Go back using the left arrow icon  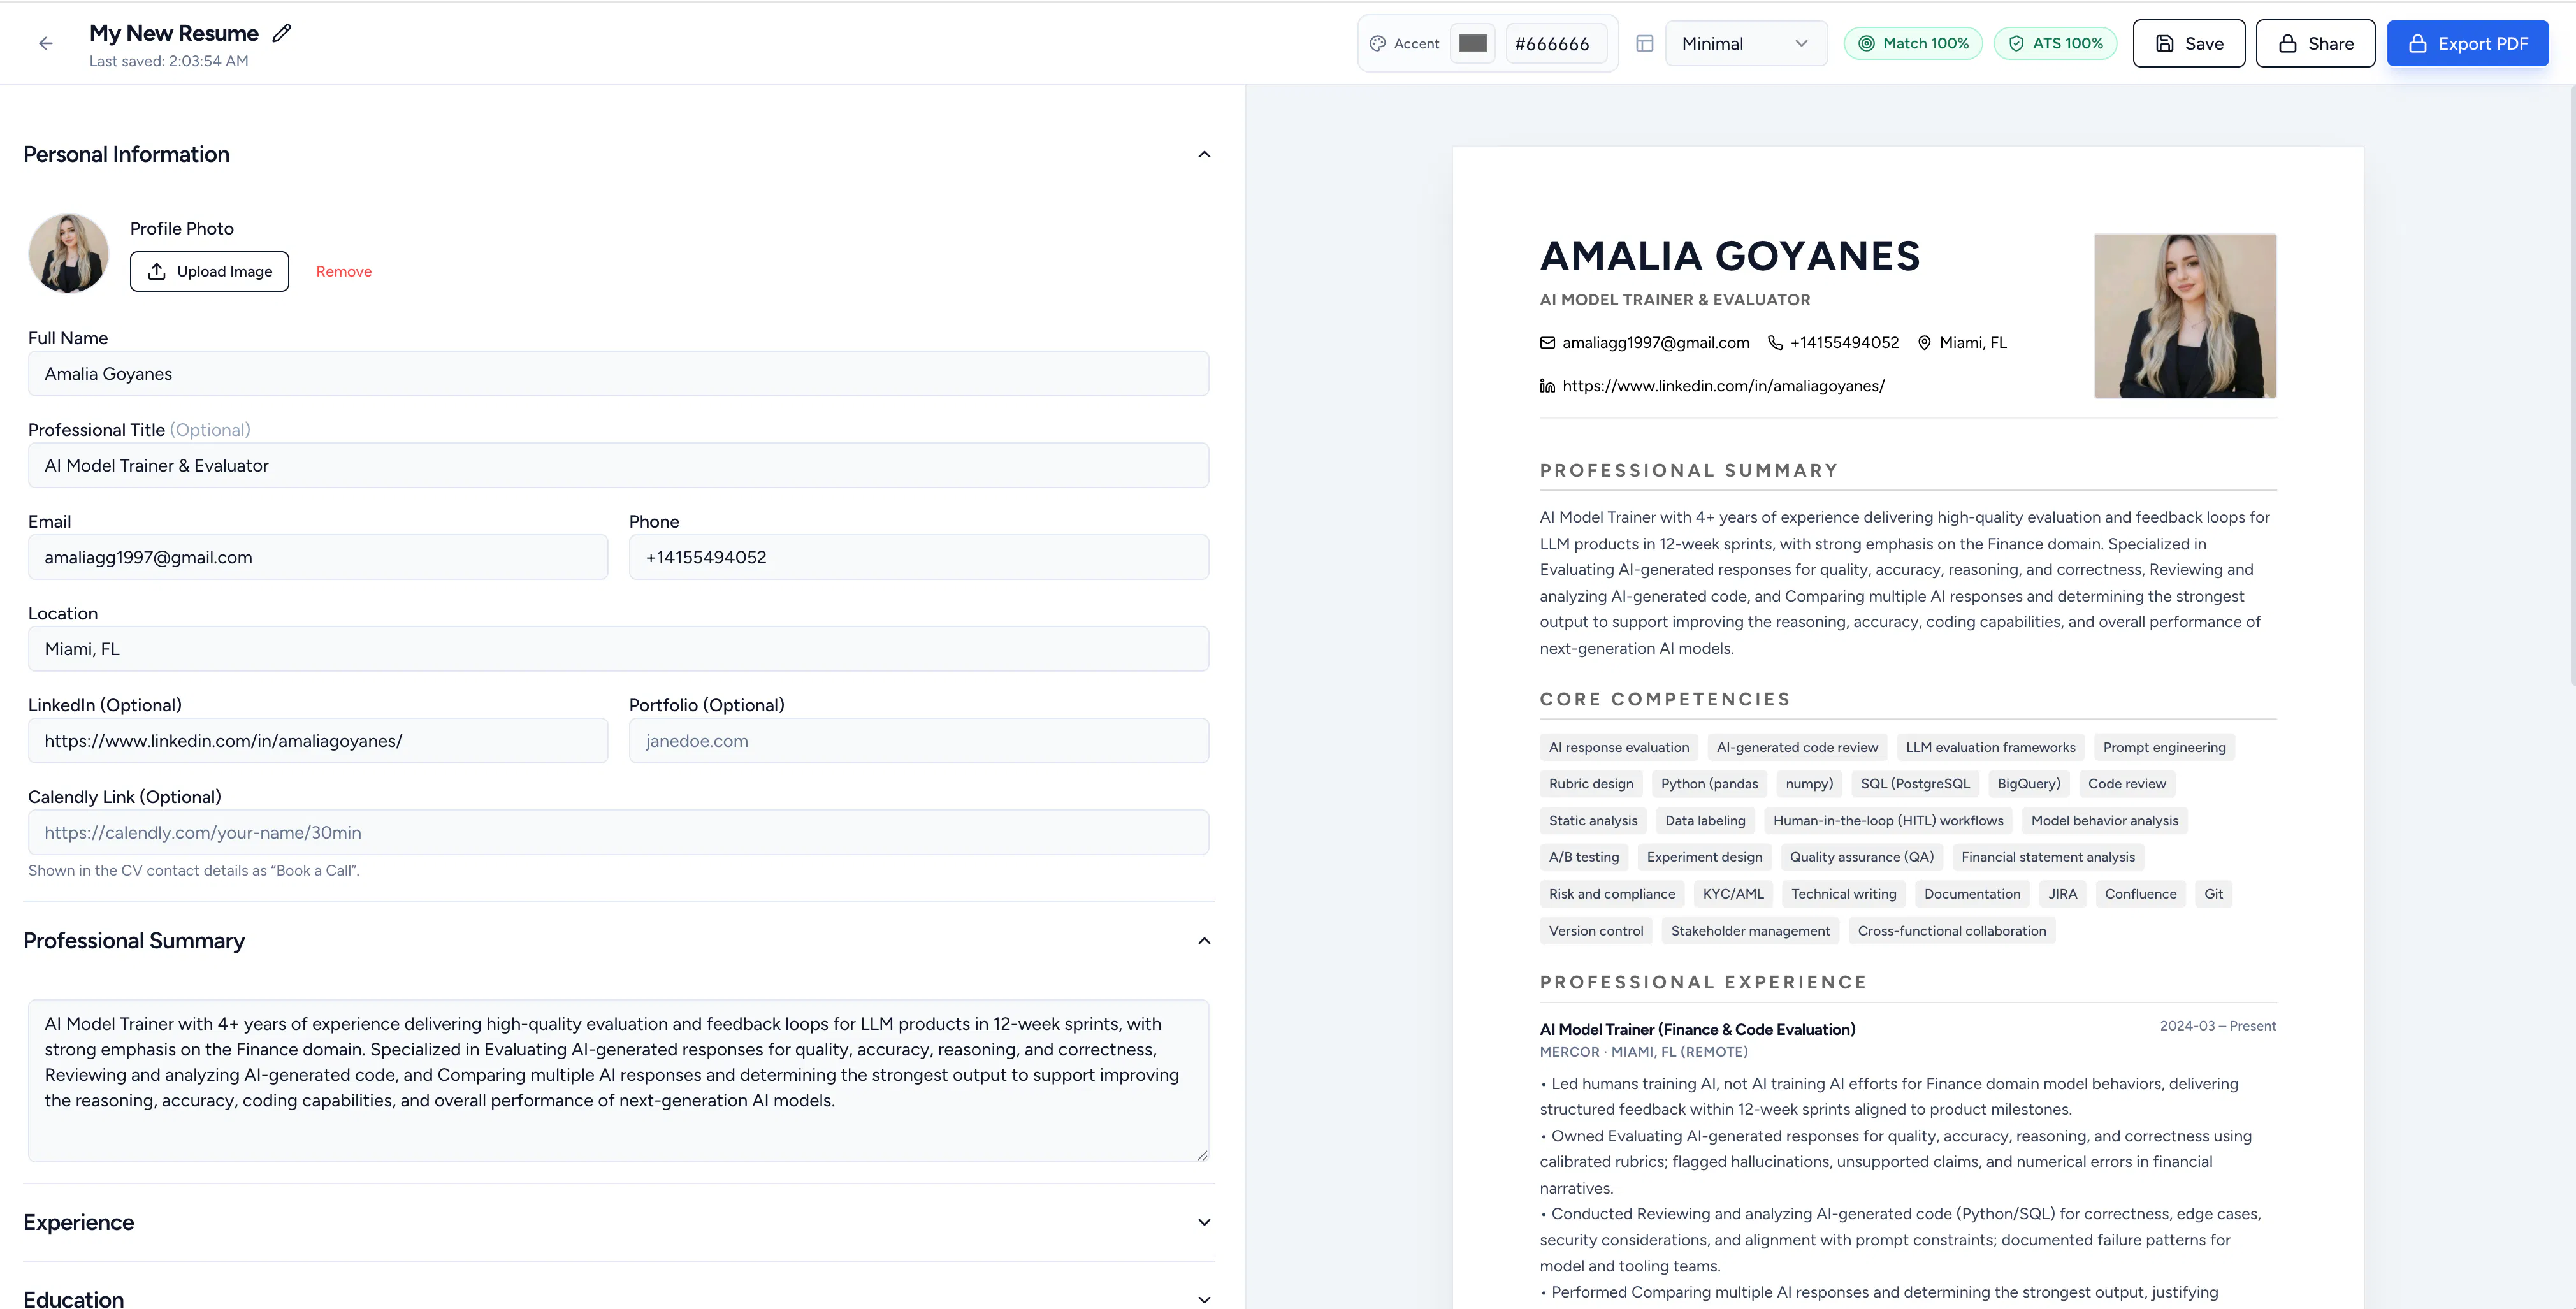(x=45, y=43)
